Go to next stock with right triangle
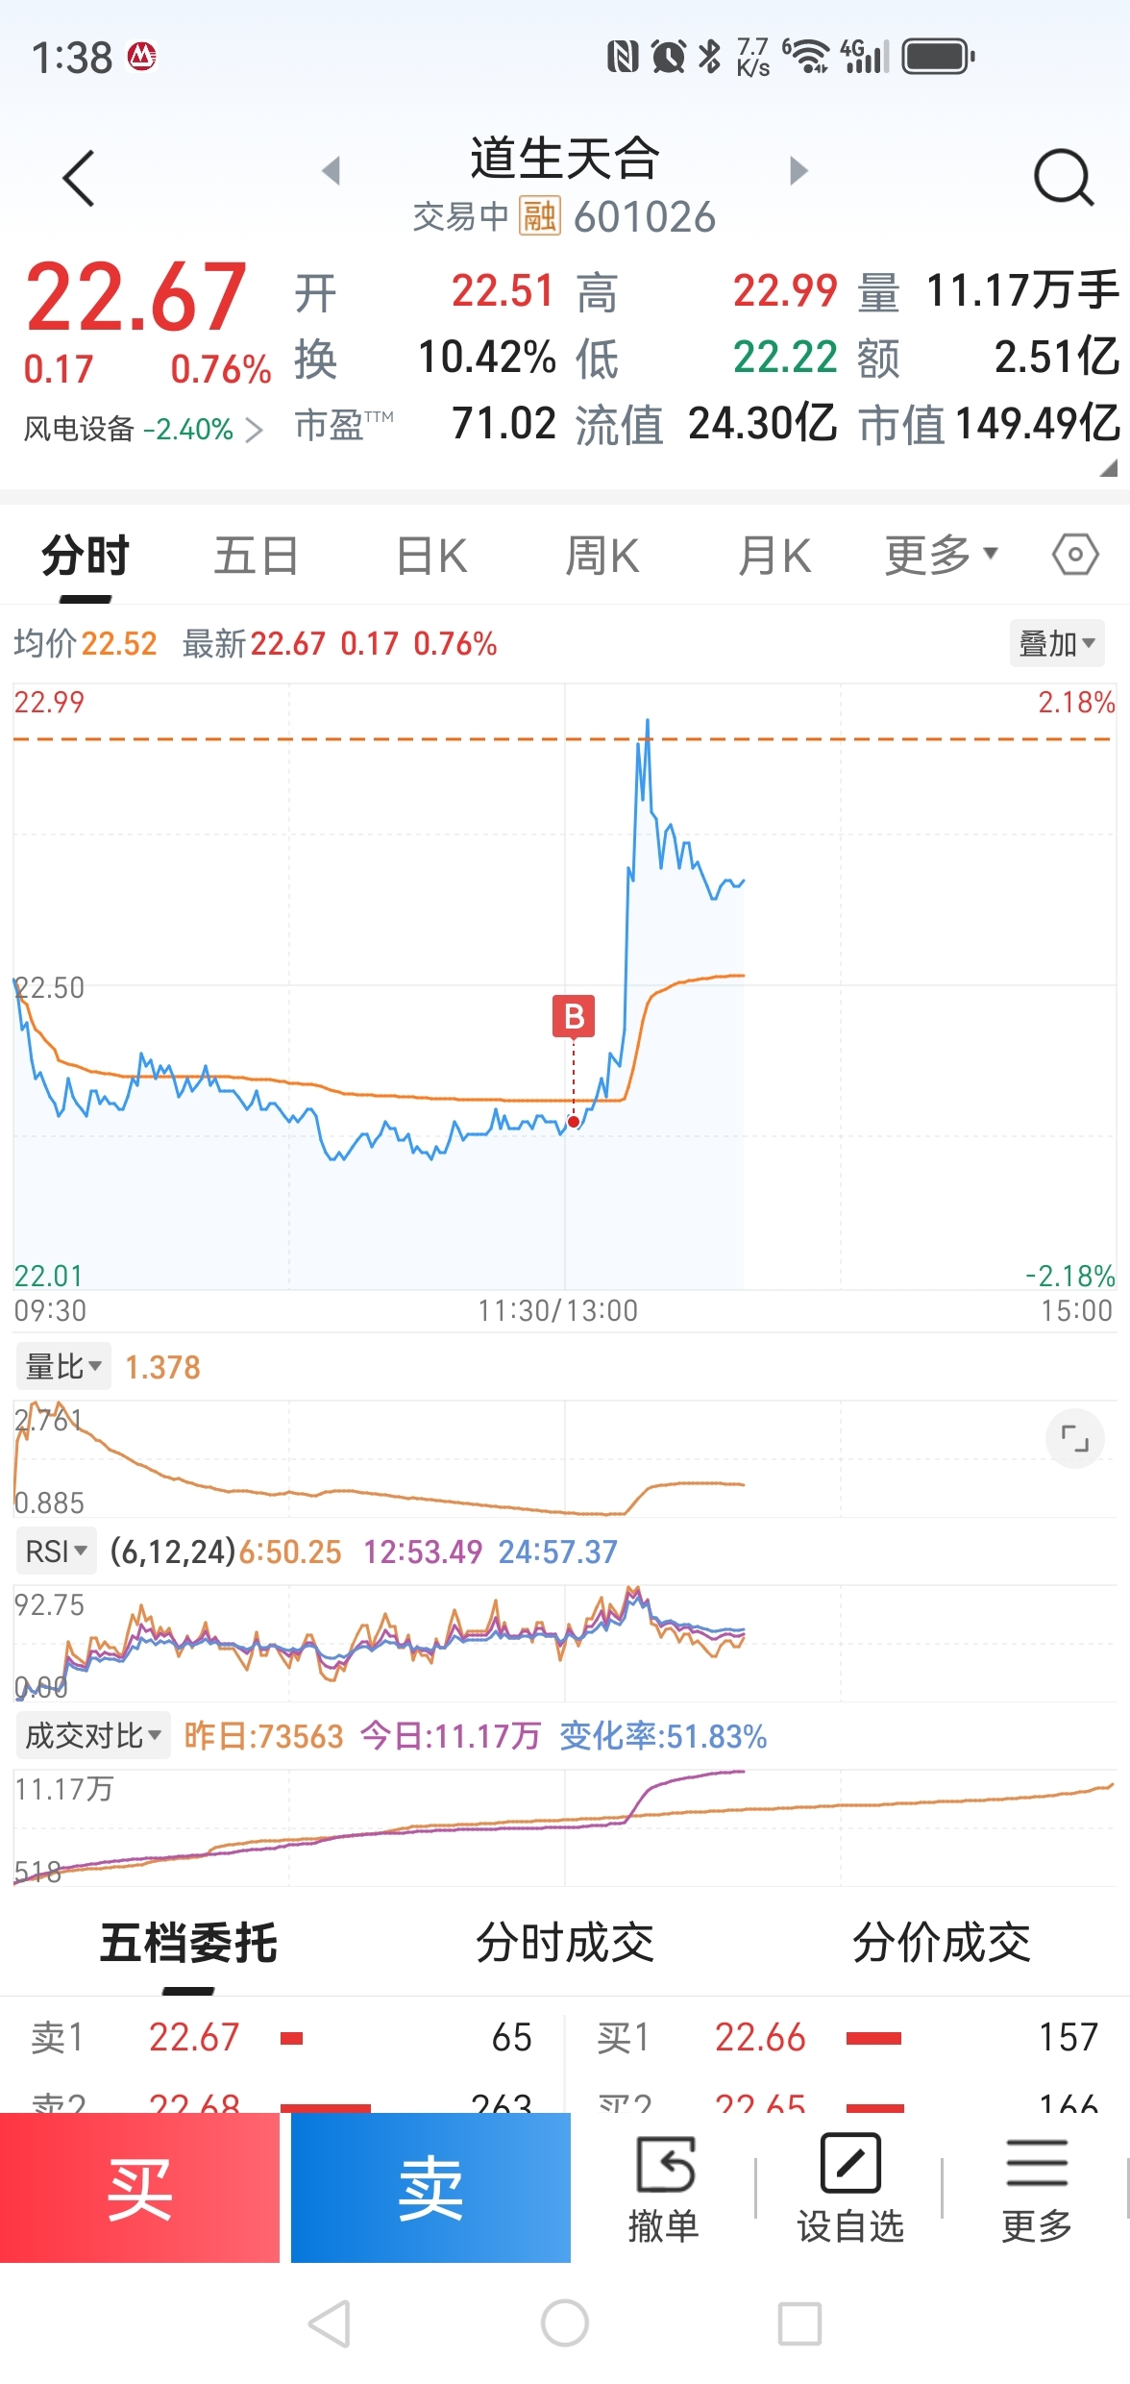Viewport: 1130px width, 2384px height. [798, 171]
